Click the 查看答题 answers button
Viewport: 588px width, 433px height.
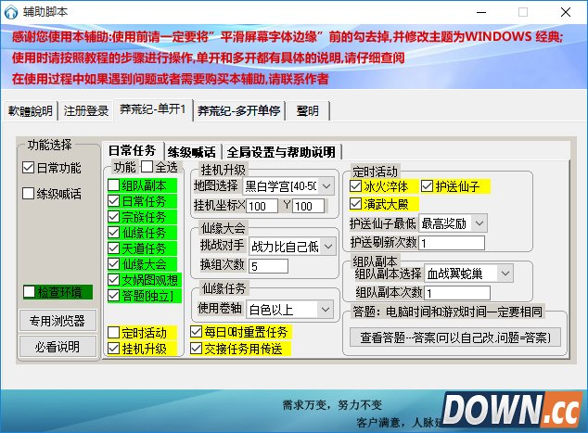pyautogui.click(x=455, y=337)
